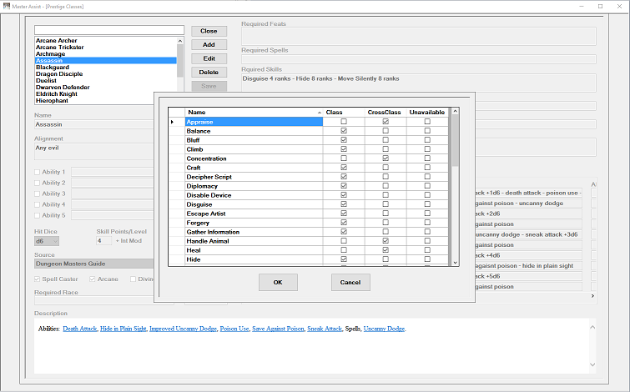Uncheck the CrossClass checkbox for Concentration
630x392 pixels.
(x=386, y=158)
